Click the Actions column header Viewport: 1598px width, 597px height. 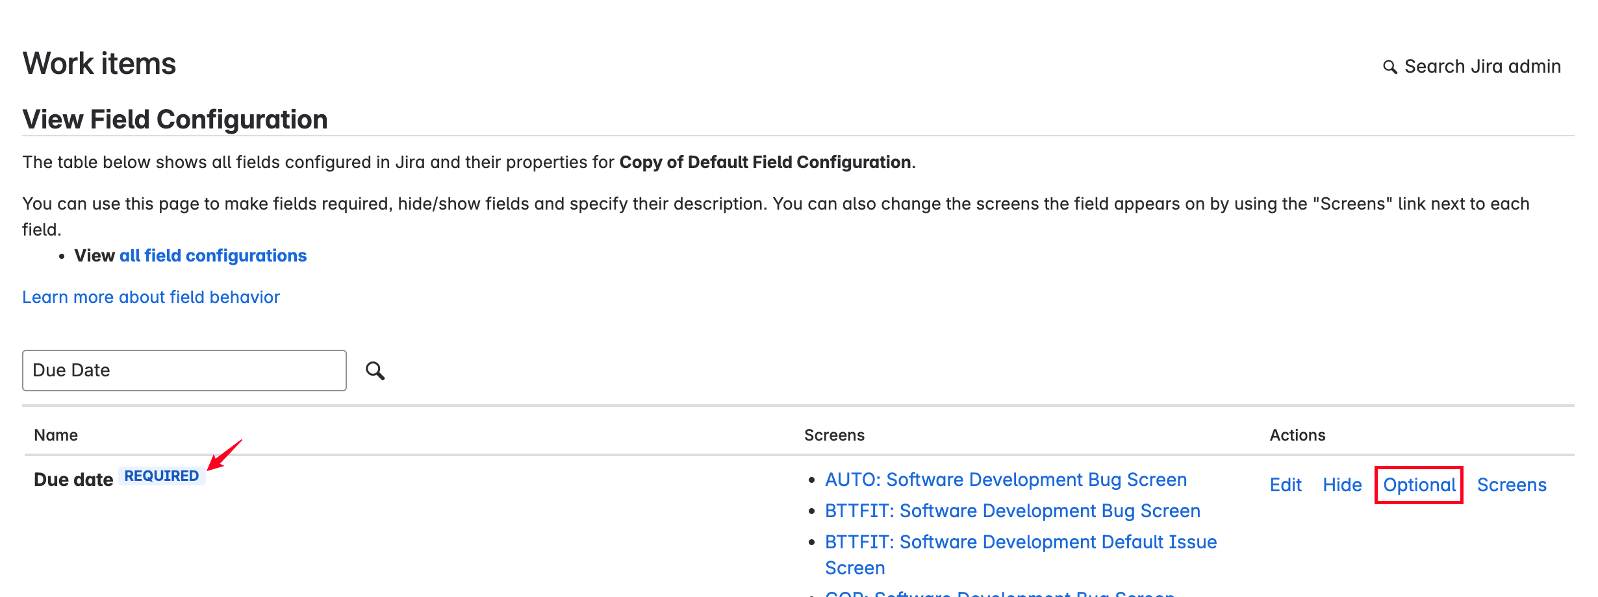tap(1297, 435)
